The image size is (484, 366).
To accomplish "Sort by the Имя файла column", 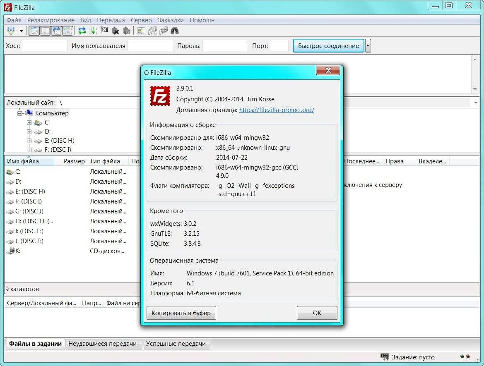I will 29,161.
